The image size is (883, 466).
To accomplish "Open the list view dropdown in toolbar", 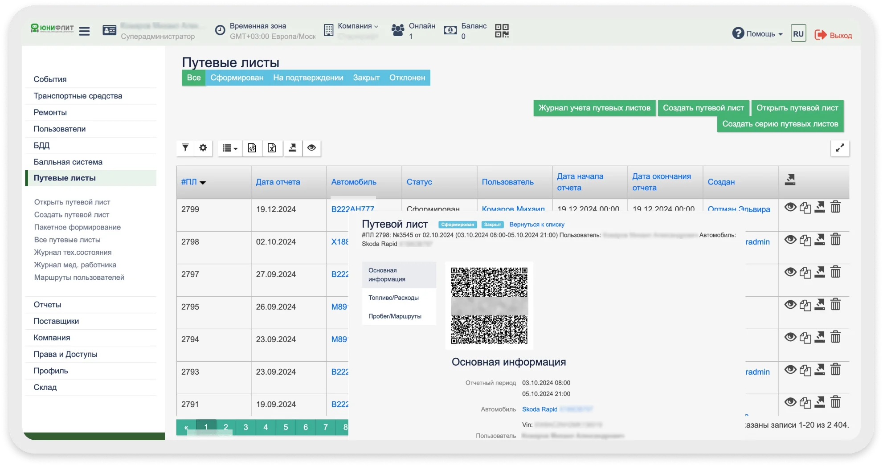I will 230,148.
